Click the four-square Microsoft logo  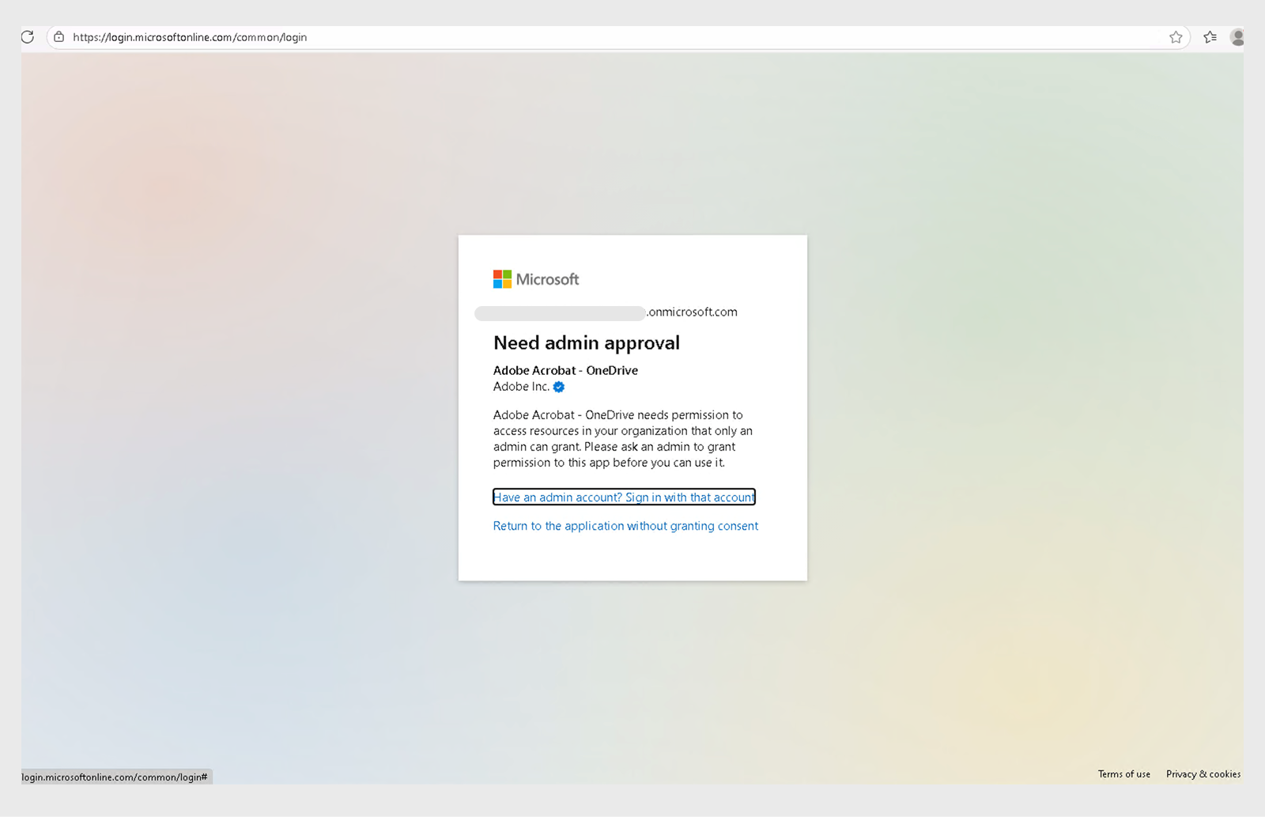coord(500,278)
